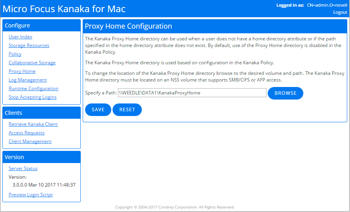
Task: Click the Condrey Corporation copyright text
Action: (175, 207)
